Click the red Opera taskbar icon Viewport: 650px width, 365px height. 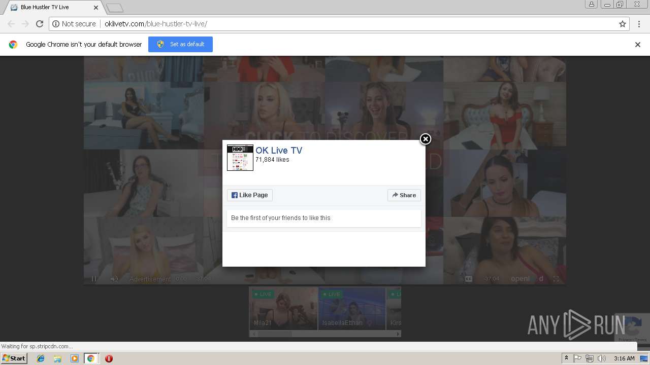[109, 358]
